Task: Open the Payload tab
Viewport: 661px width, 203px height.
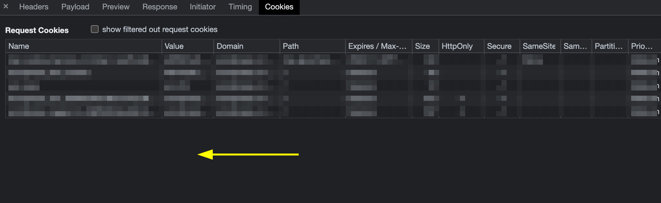Action: tap(75, 7)
